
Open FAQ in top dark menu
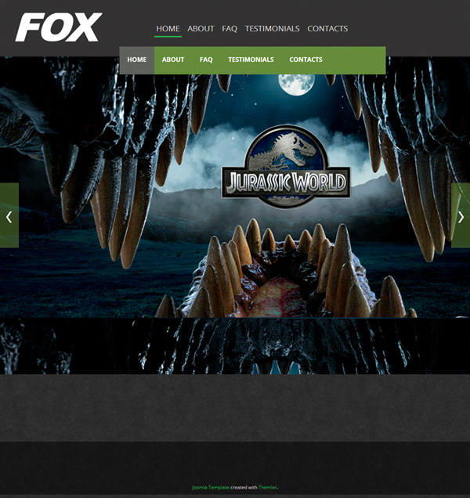(230, 29)
